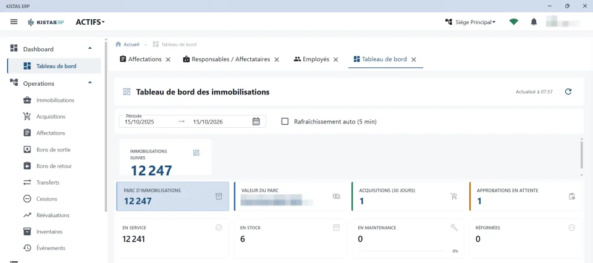Click the En maintenance progress bar

pyautogui.click(x=402, y=251)
